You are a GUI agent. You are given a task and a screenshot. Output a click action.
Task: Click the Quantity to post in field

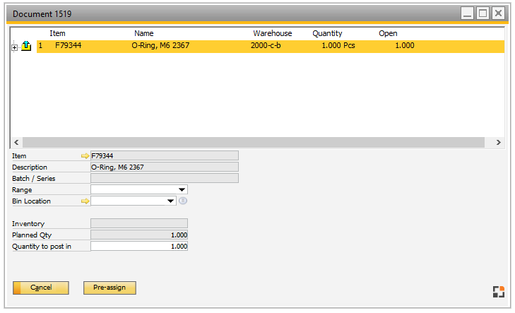pos(139,247)
